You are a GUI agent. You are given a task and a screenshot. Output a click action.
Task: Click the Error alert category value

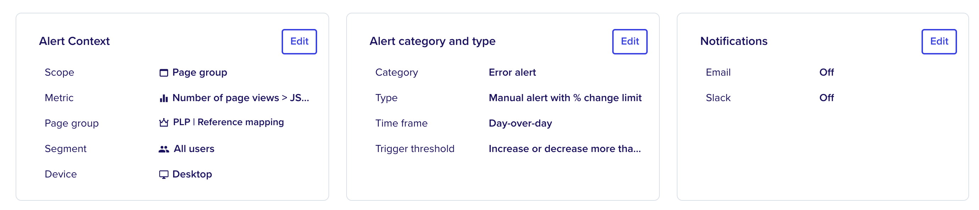[512, 72]
